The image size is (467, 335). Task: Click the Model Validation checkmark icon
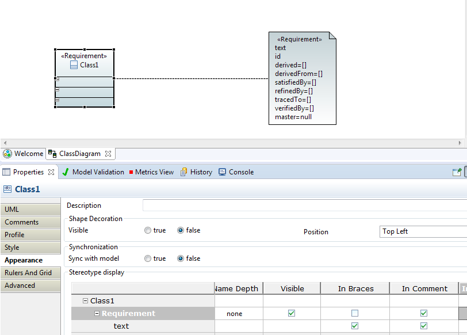[x=66, y=172]
